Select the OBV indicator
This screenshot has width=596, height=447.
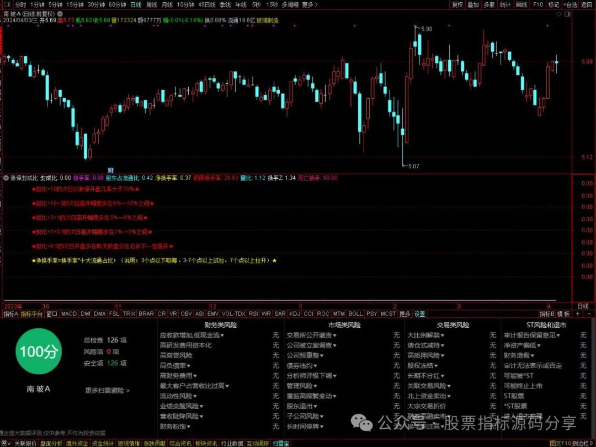pos(186,314)
